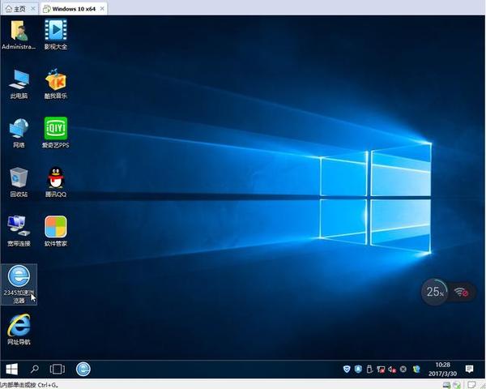Launch 酷我音乐 music player icon
This screenshot has width=486, height=389.
coord(55,81)
